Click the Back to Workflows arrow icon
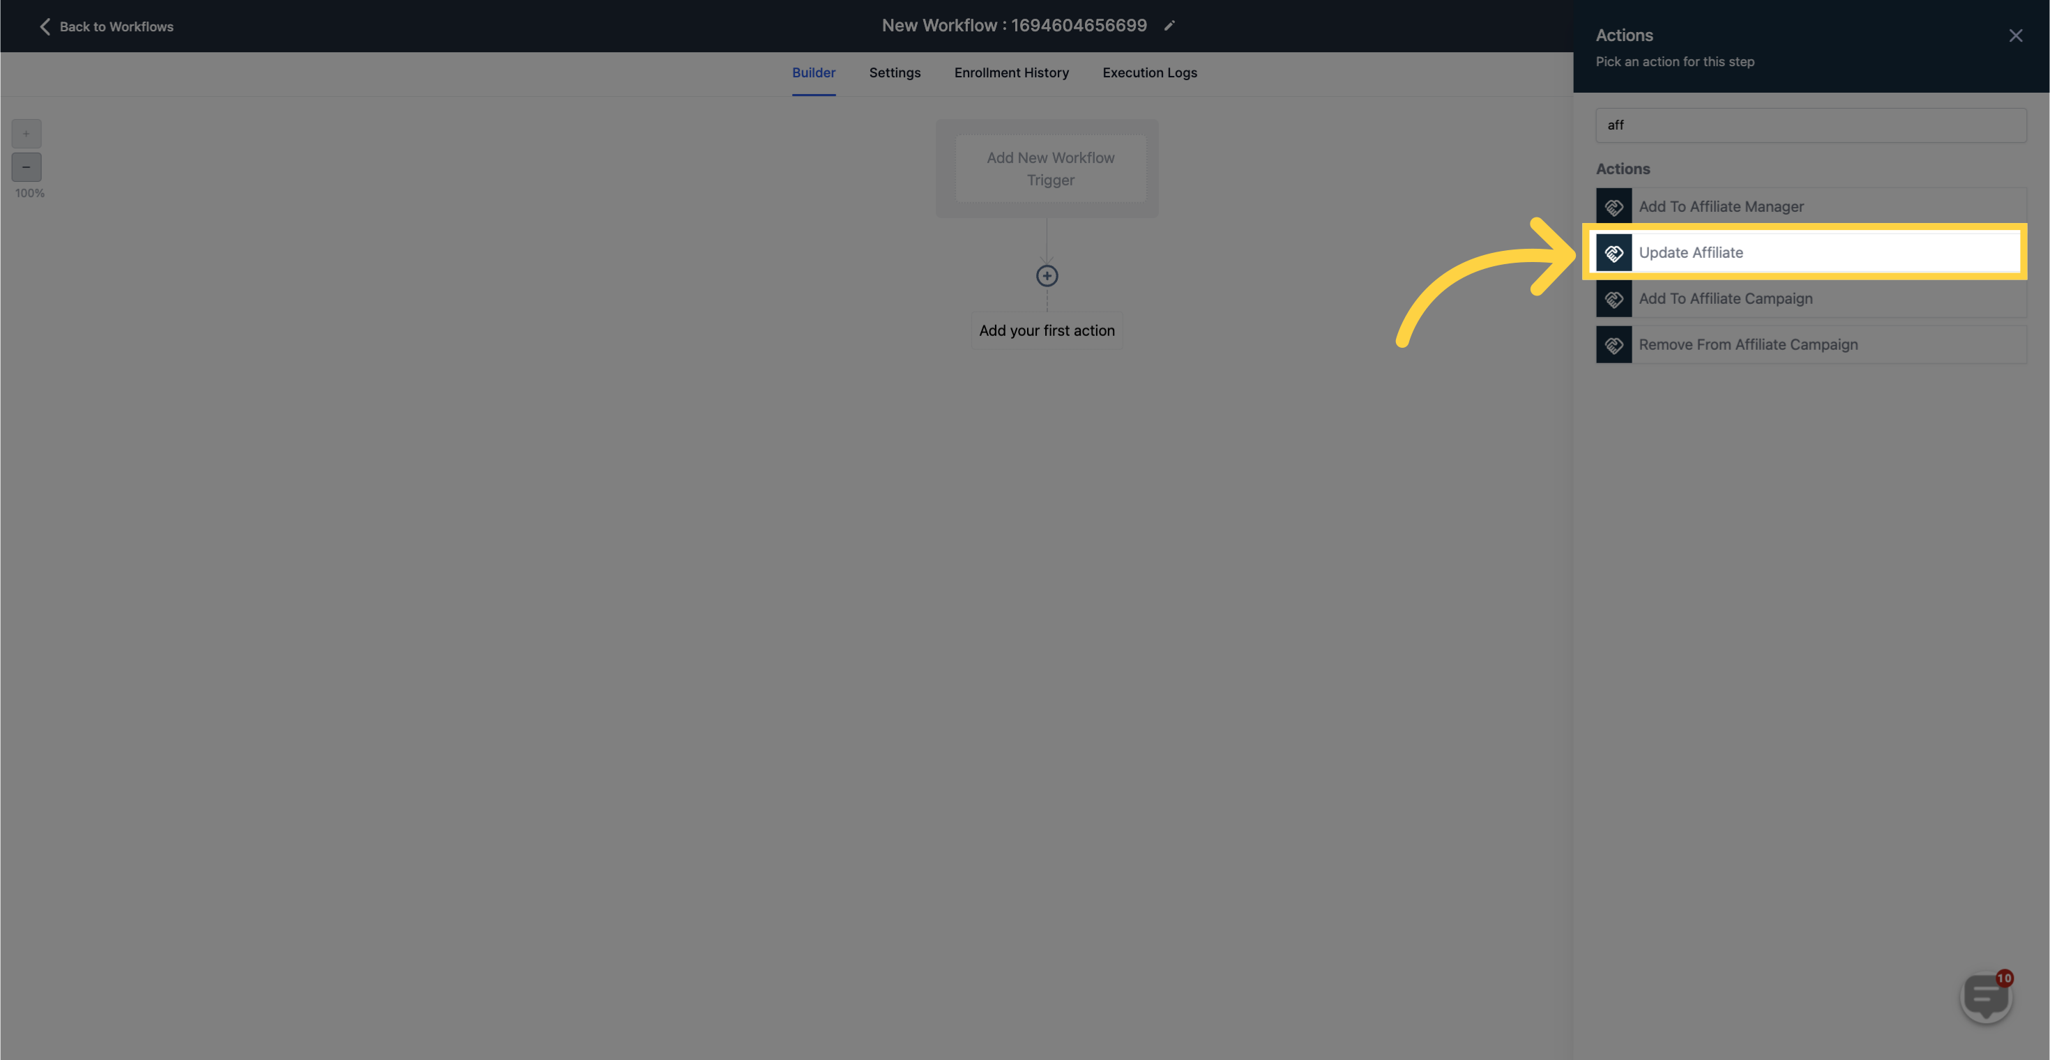 click(x=40, y=26)
